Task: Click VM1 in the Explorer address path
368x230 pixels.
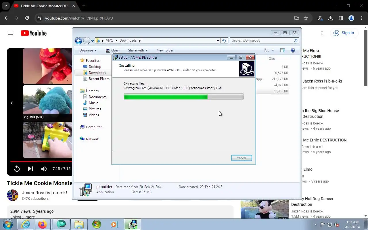Action: coord(109,41)
